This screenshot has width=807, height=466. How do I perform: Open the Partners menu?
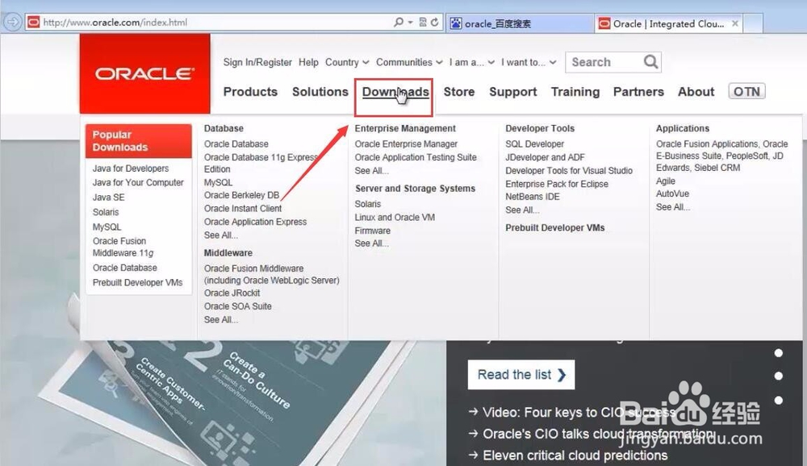tap(638, 92)
